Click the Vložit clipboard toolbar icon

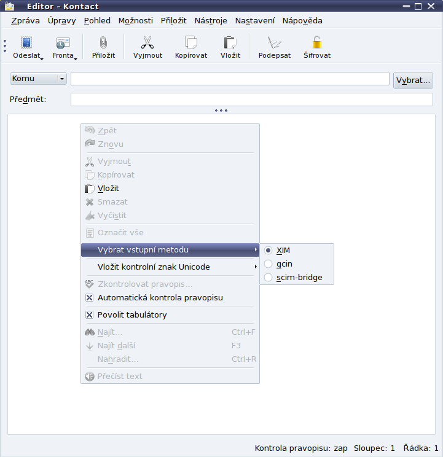point(230,42)
